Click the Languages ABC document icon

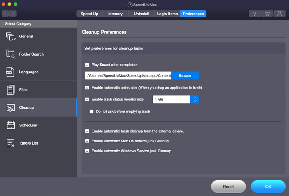click(x=10, y=72)
